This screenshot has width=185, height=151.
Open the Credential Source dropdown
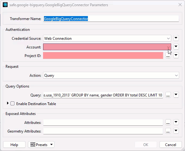coord(107,38)
